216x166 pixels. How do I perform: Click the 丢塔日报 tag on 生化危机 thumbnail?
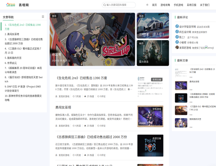(157, 80)
